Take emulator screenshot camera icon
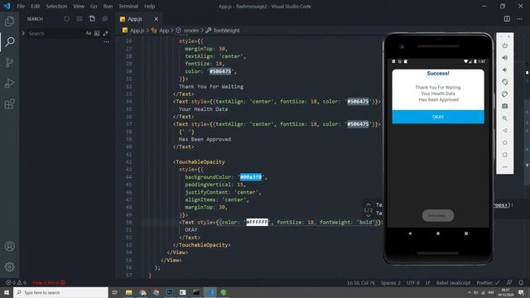 504,106
